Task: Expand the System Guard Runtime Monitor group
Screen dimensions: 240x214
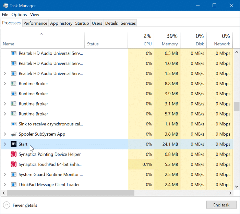Action: (5, 174)
